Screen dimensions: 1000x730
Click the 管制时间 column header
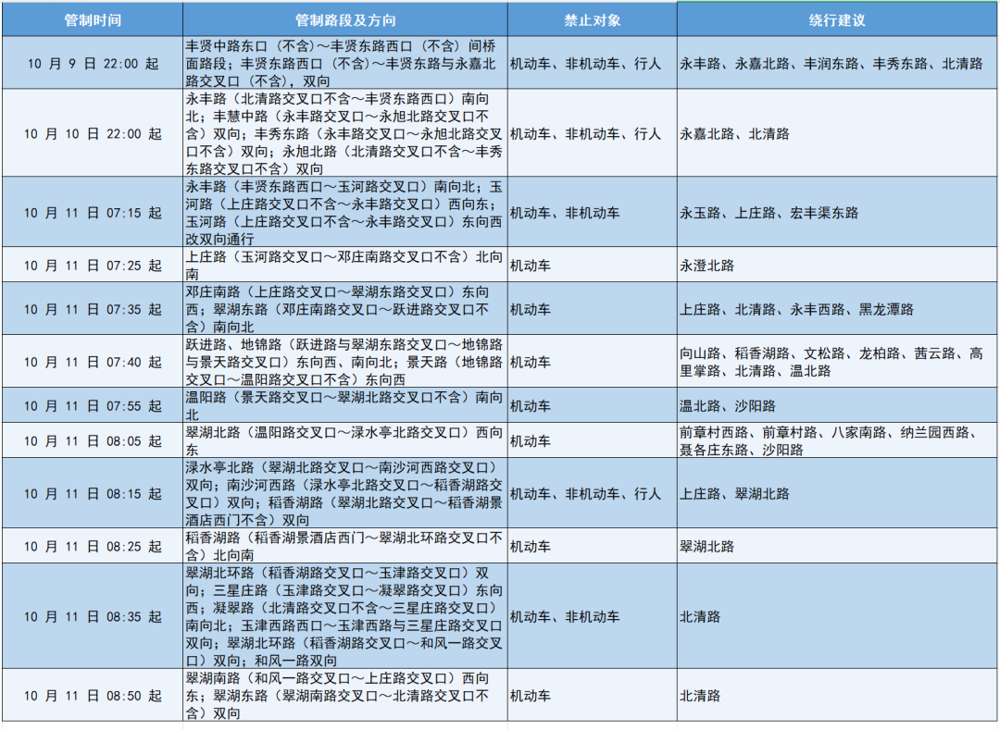tap(93, 19)
